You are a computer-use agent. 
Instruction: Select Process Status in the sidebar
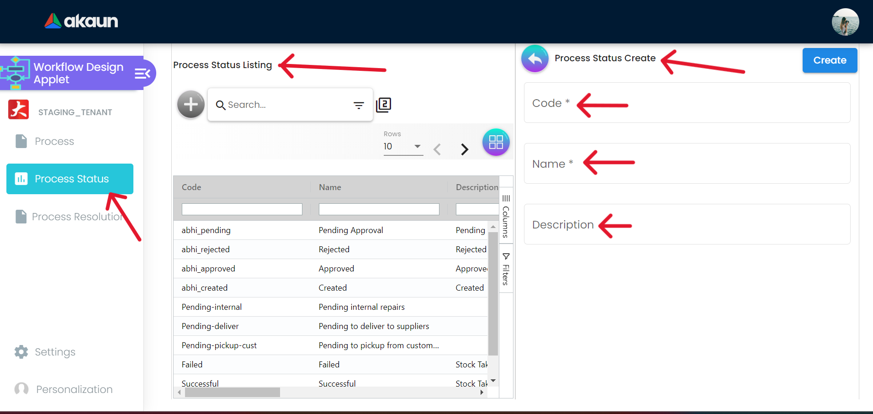(x=70, y=179)
